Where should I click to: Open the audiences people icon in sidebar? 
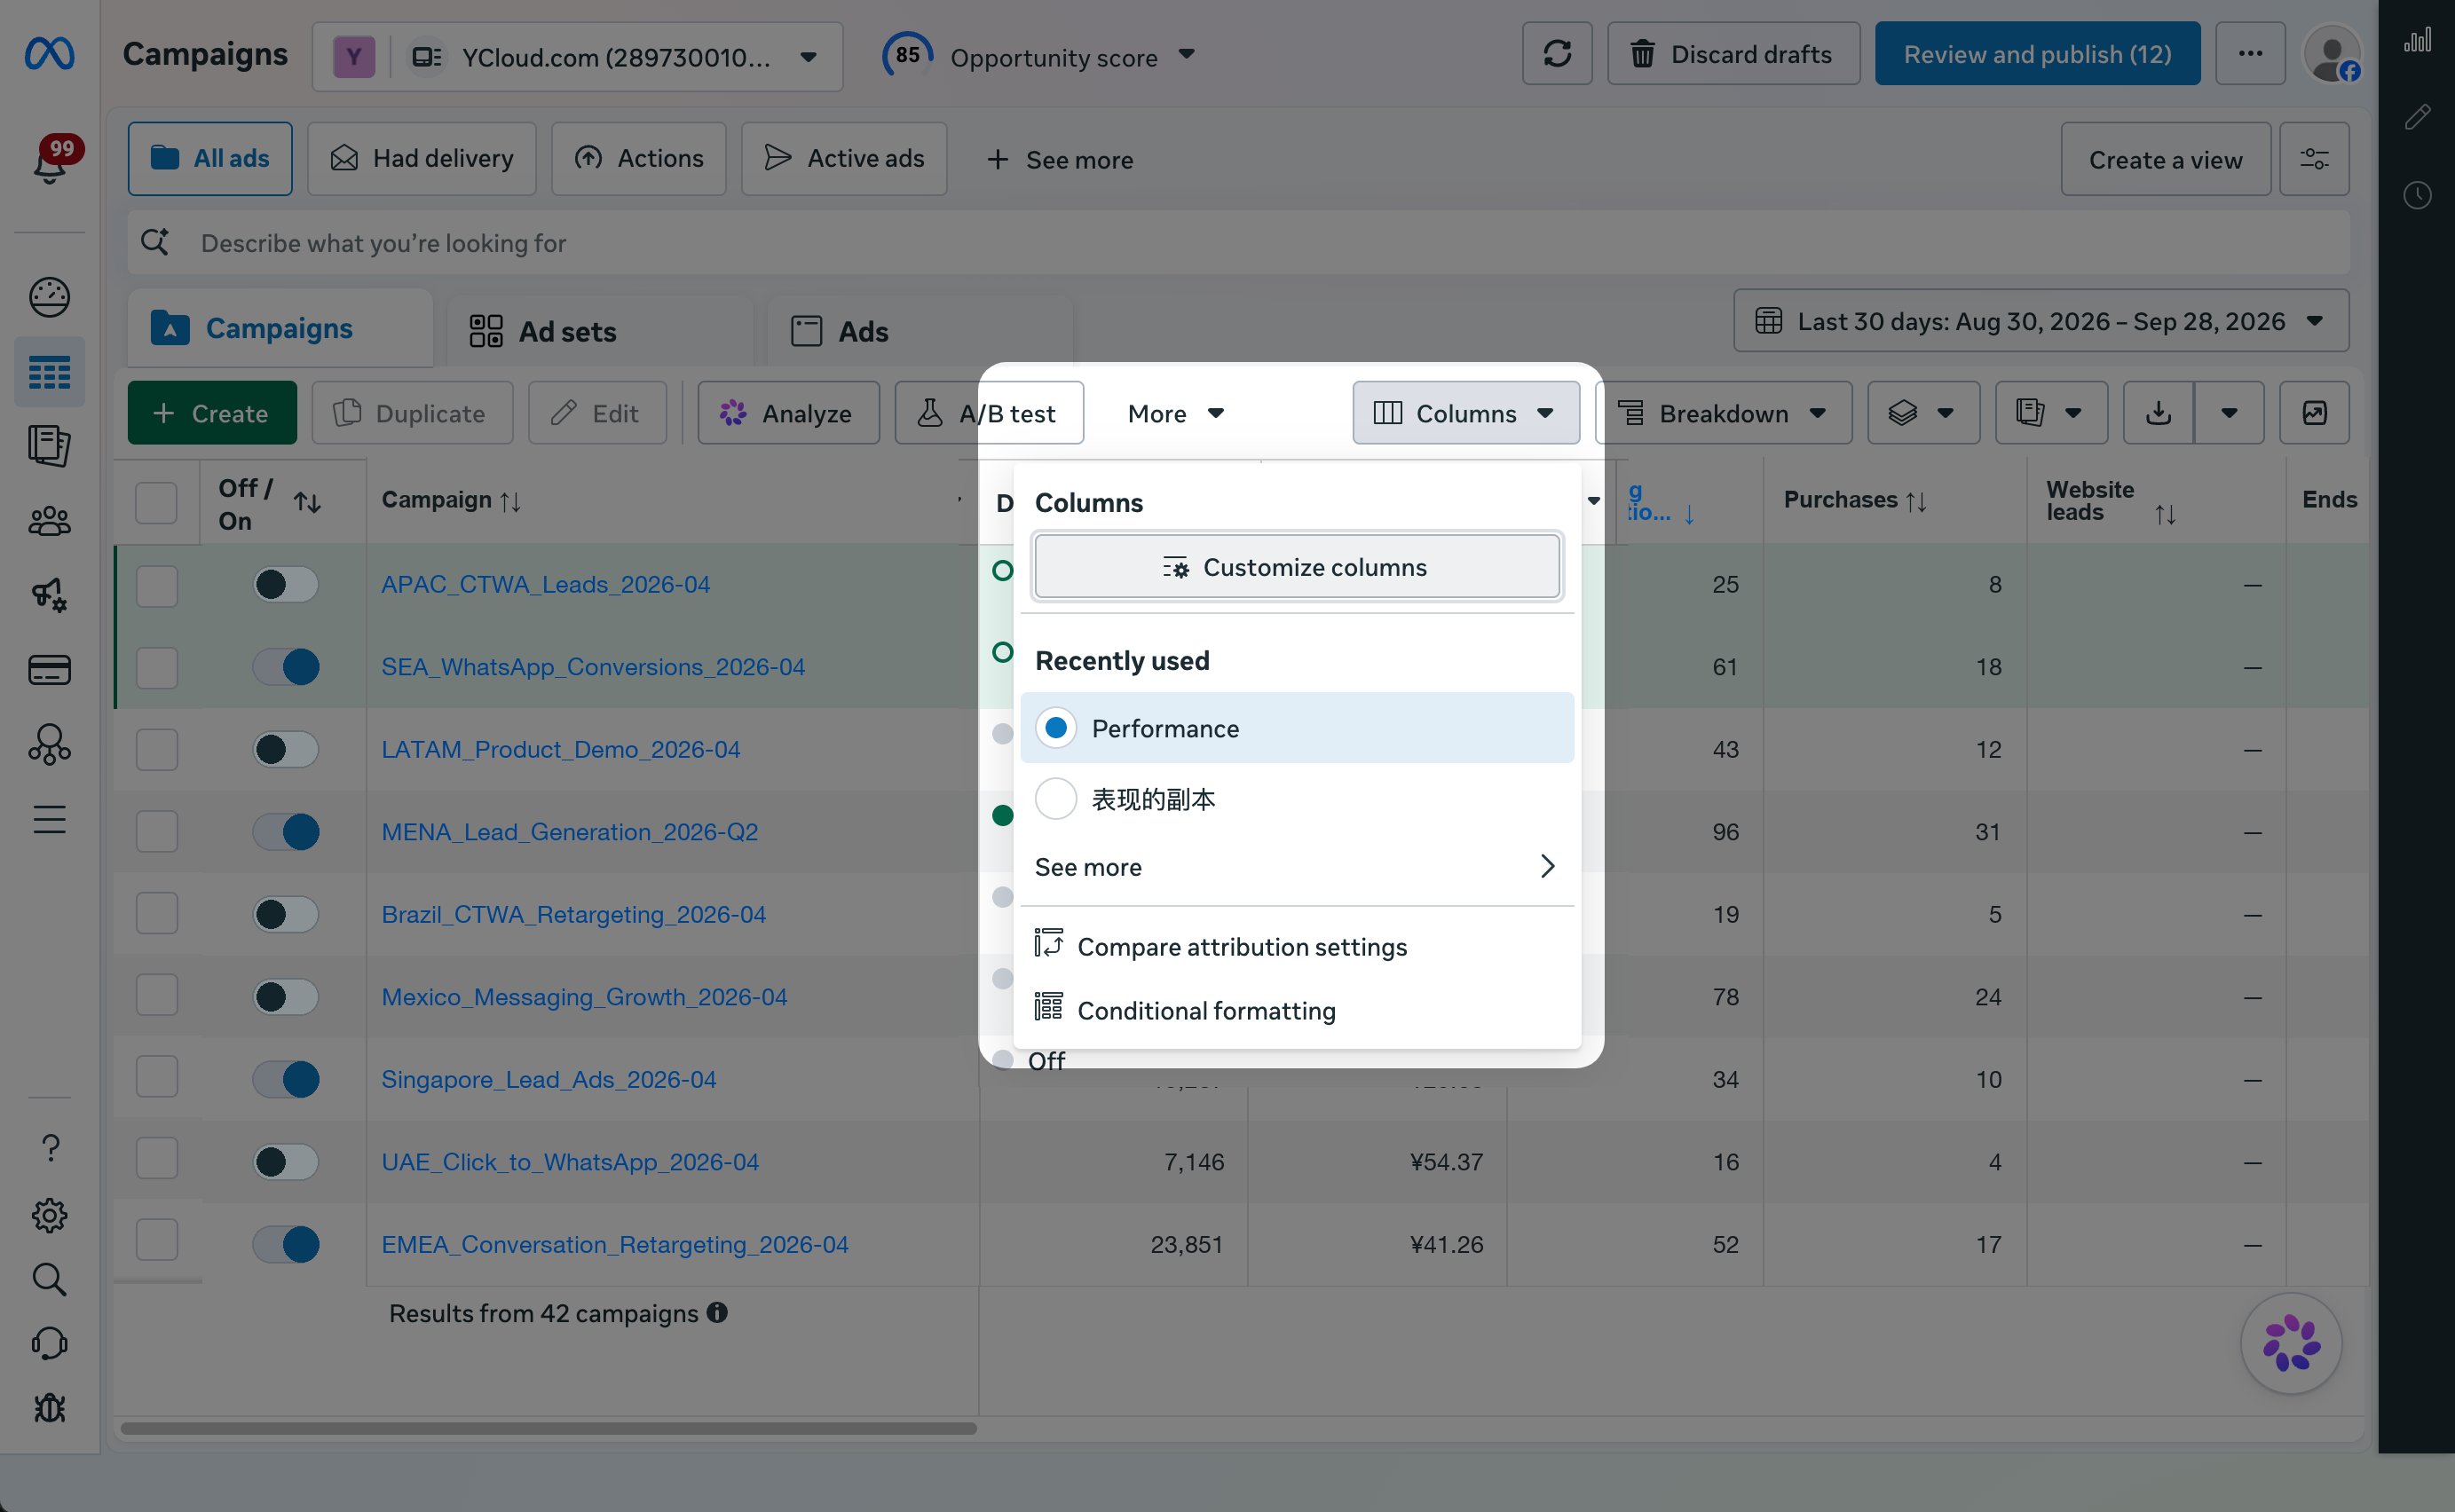(49, 521)
